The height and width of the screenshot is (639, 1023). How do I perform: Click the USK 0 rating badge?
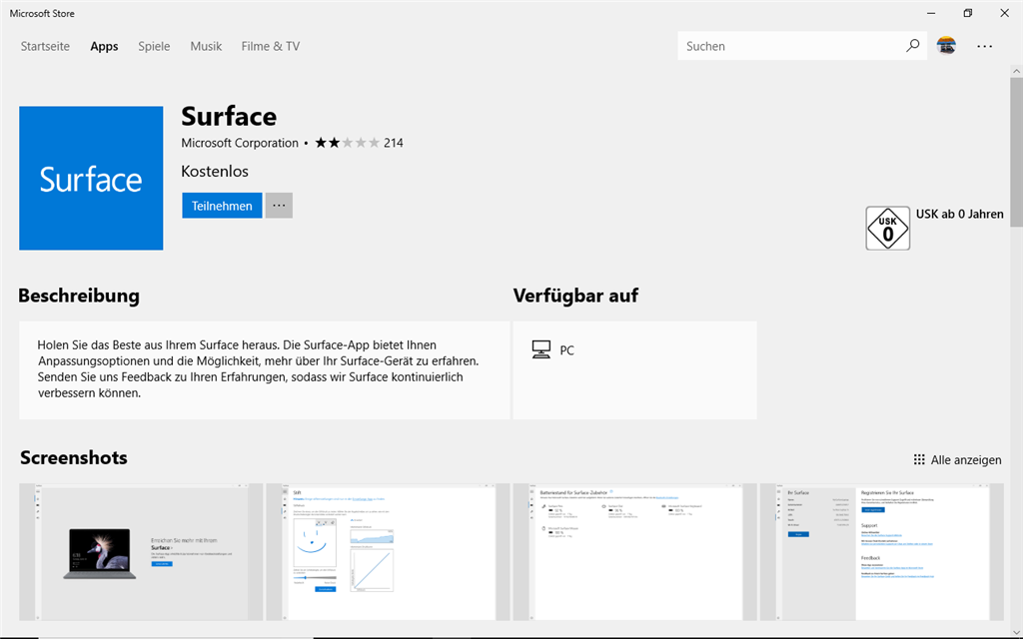pyautogui.click(x=887, y=229)
